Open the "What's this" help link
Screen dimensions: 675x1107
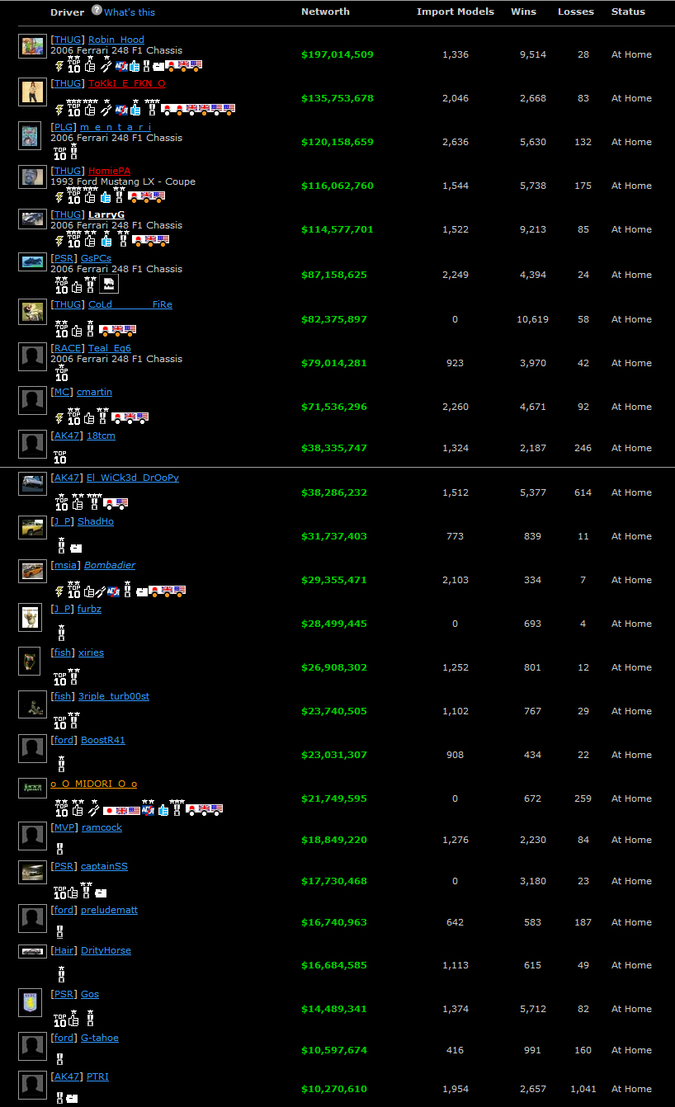130,12
